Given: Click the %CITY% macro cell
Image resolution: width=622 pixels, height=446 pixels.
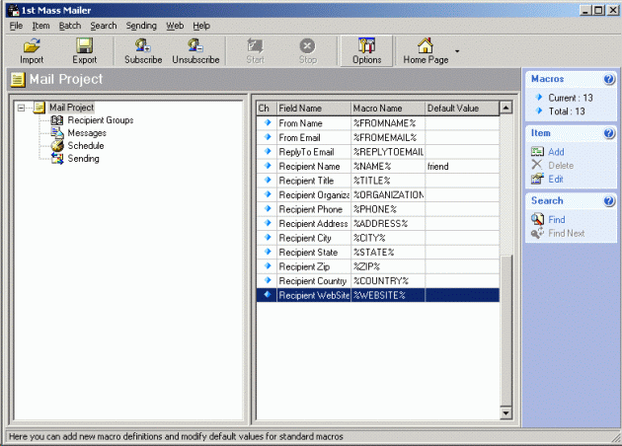Looking at the screenshot, I should [388, 238].
